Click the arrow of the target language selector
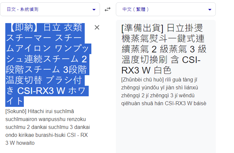Screen dimensions: 234x153 [x=210, y=10]
